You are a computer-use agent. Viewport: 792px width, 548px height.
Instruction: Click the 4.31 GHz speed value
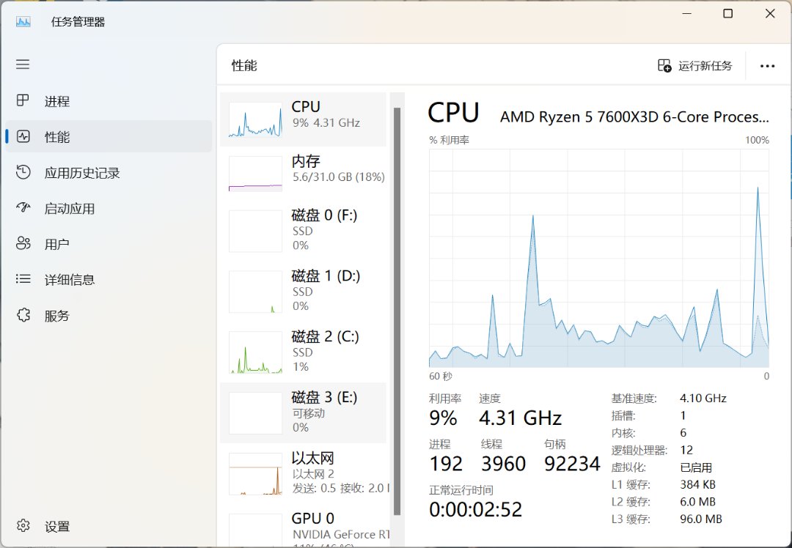point(520,418)
